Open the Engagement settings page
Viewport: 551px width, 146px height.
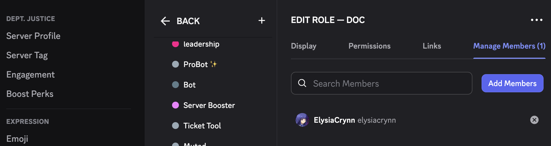(x=31, y=75)
